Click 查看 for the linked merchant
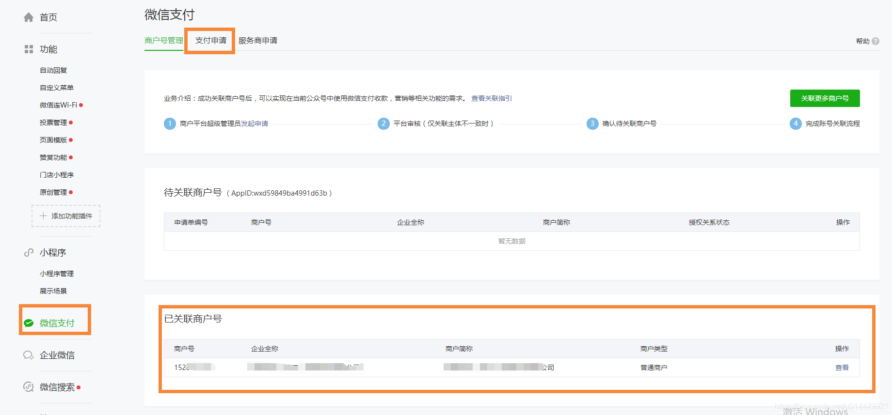892x415 pixels. [x=842, y=368]
